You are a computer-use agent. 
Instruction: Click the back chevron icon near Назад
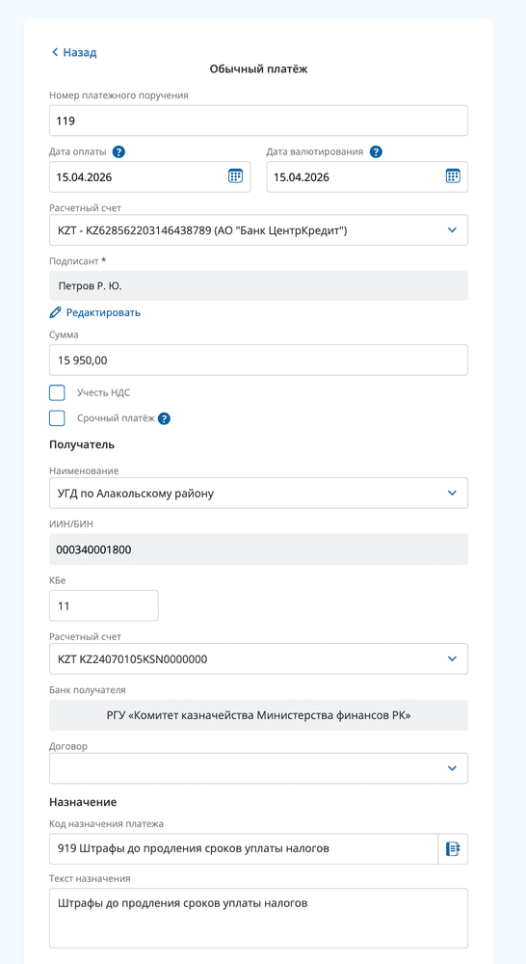pyautogui.click(x=55, y=52)
